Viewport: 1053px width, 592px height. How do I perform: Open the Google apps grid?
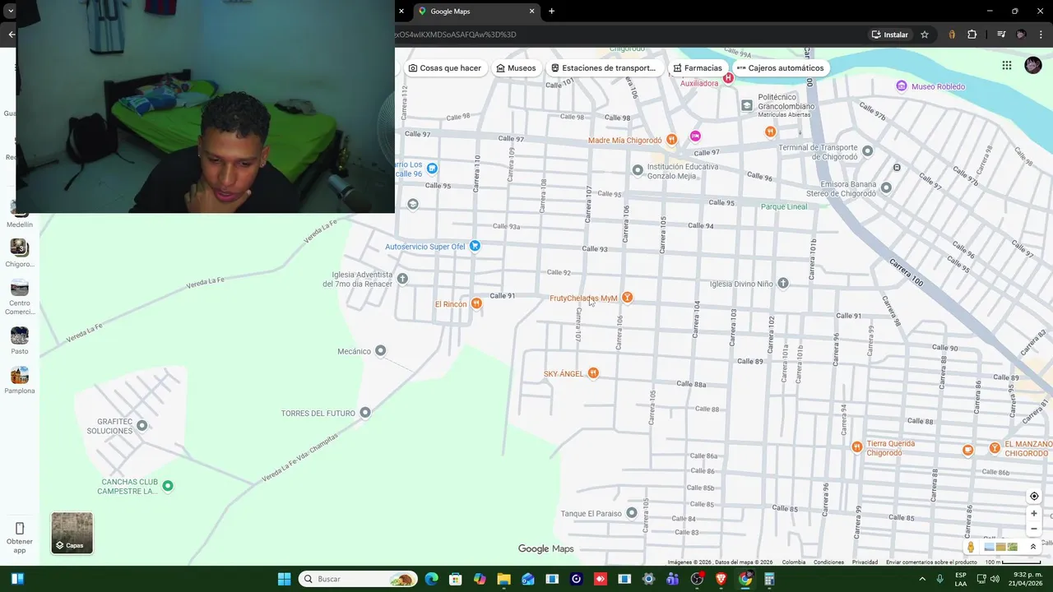point(1007,66)
